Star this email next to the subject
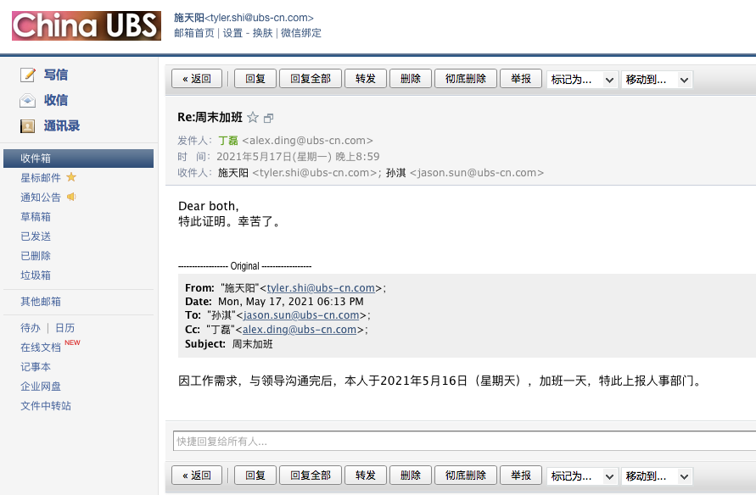Viewport: 756px width, 495px height. [x=253, y=118]
